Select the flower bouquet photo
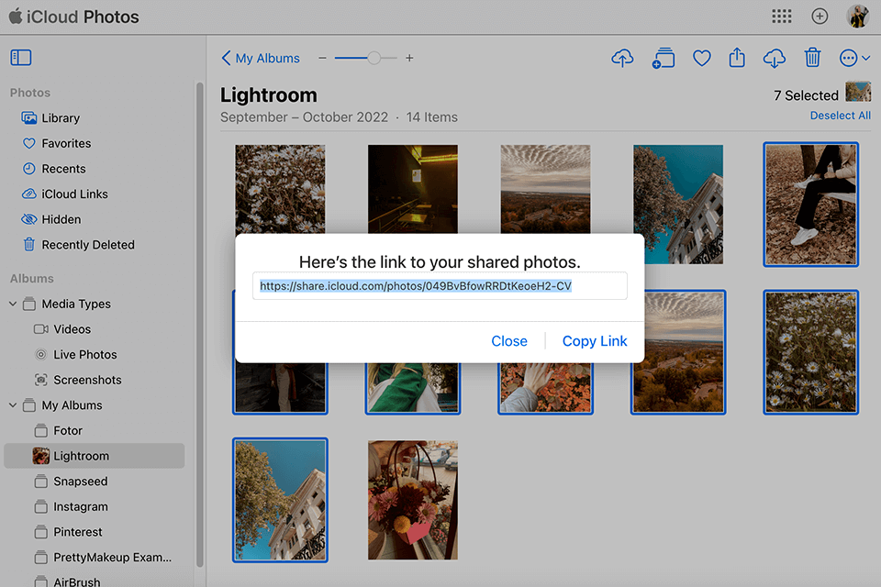The image size is (881, 587). coord(413,500)
